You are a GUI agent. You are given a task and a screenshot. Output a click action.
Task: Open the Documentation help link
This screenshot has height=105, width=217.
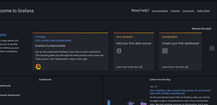pos(160,11)
